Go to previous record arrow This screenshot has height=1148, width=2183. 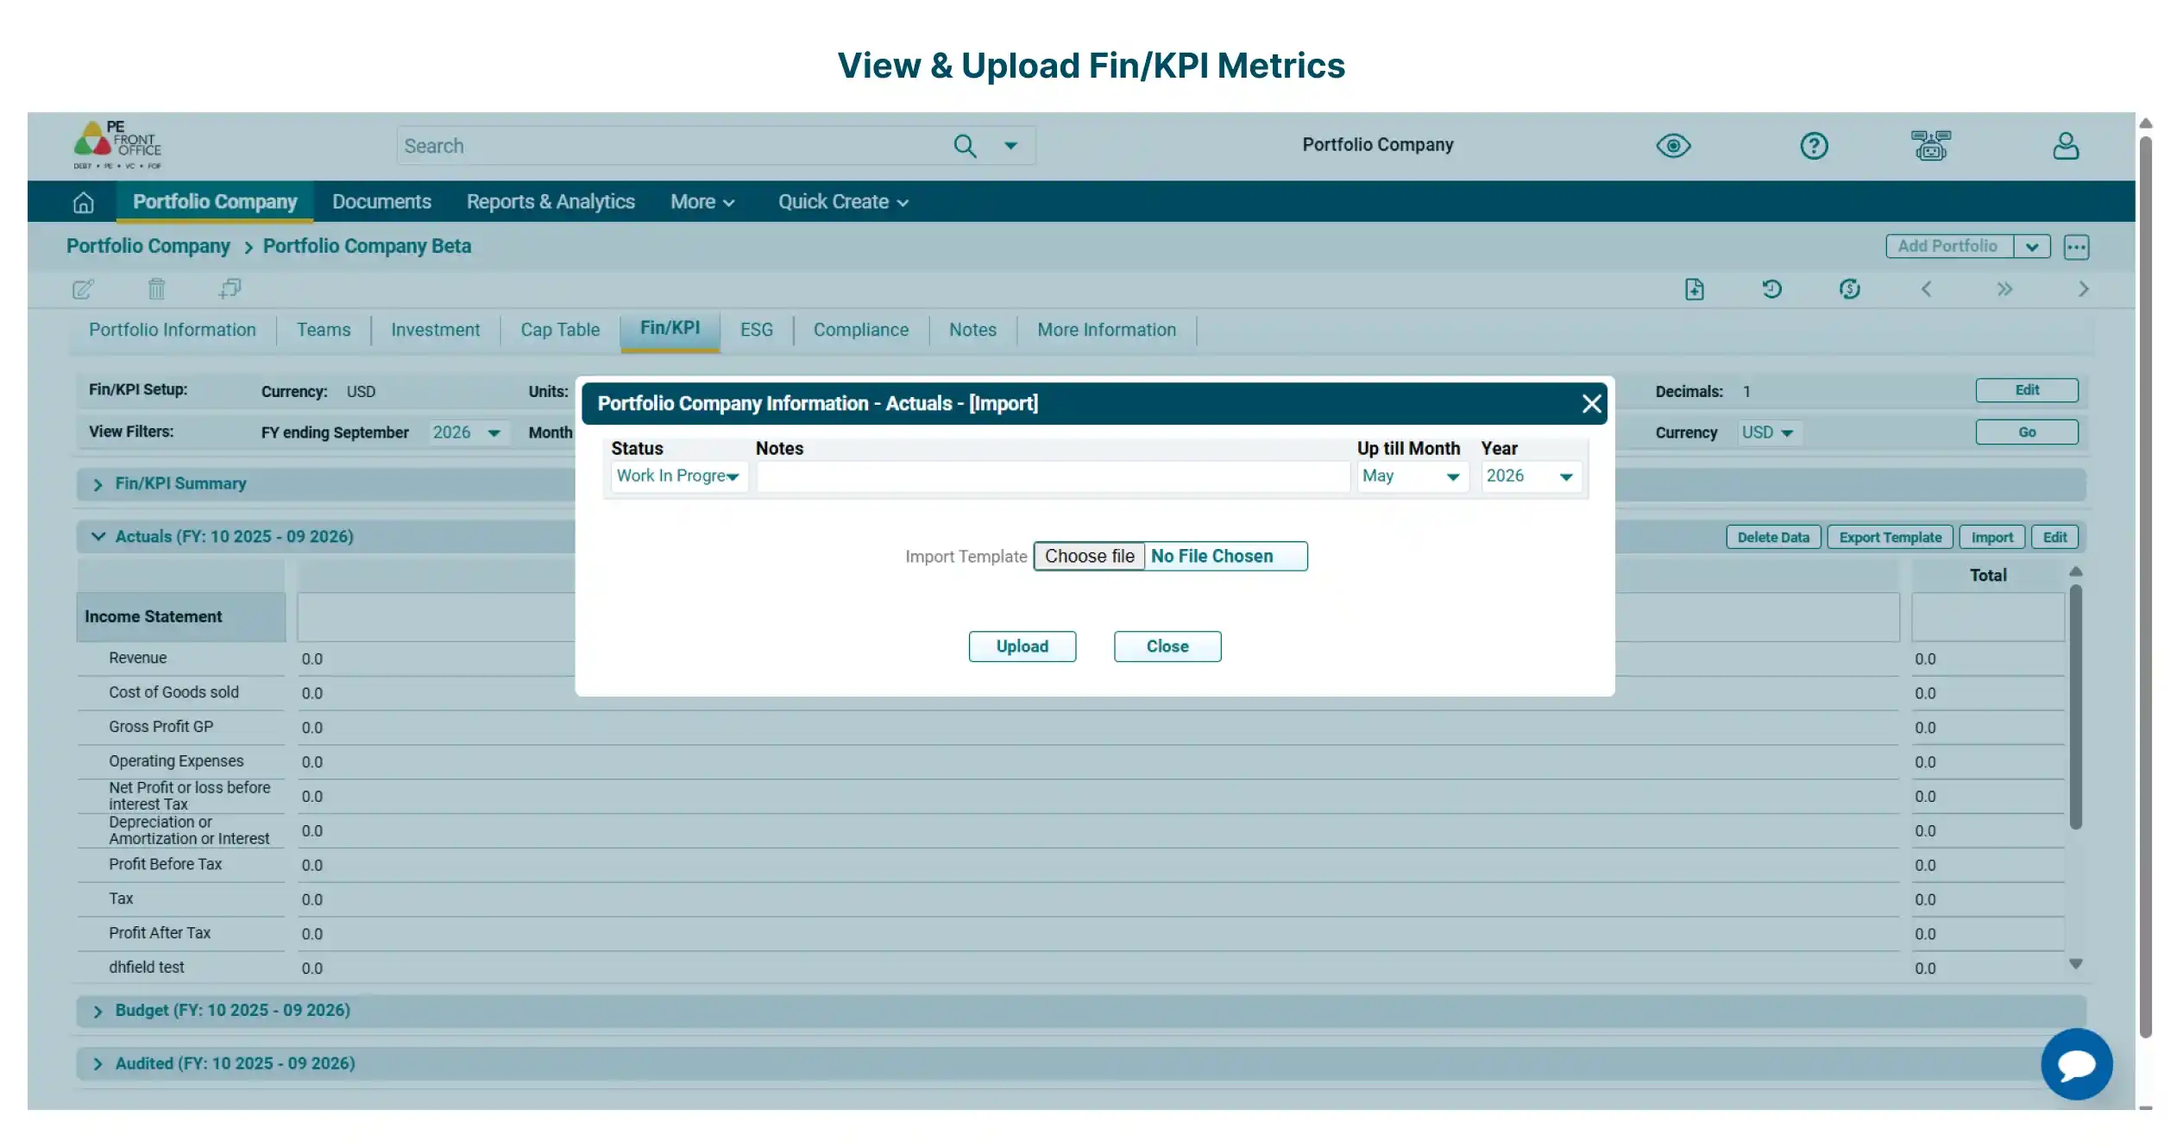[x=1927, y=289]
